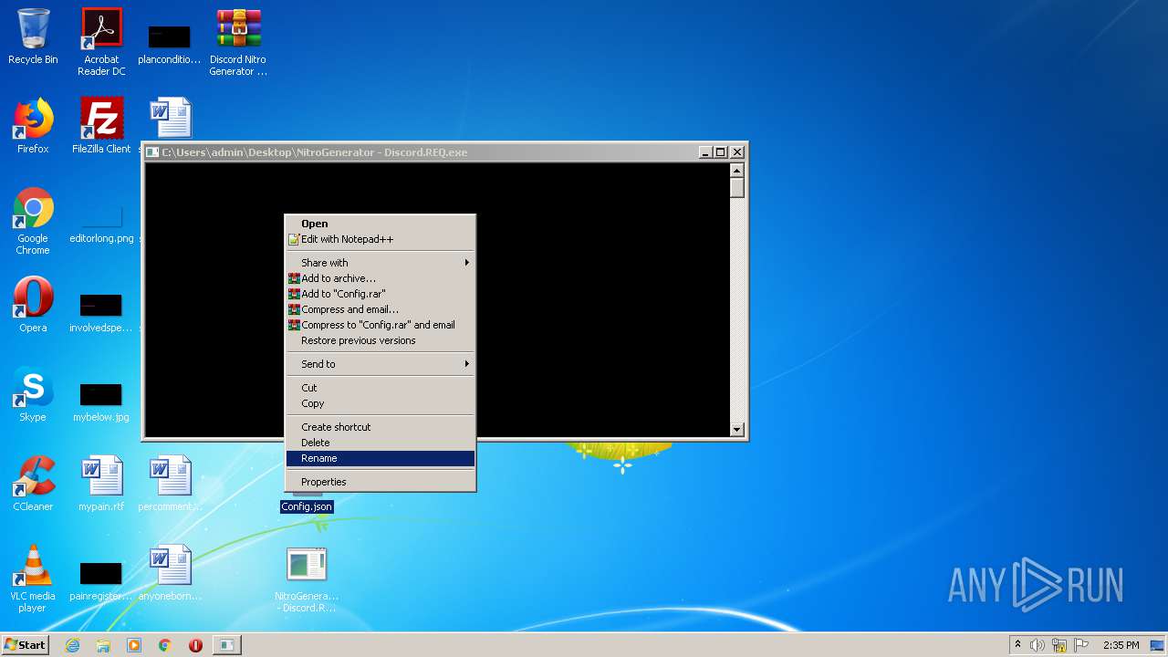Choose Open in the context menu
1168x657 pixels.
(381, 224)
